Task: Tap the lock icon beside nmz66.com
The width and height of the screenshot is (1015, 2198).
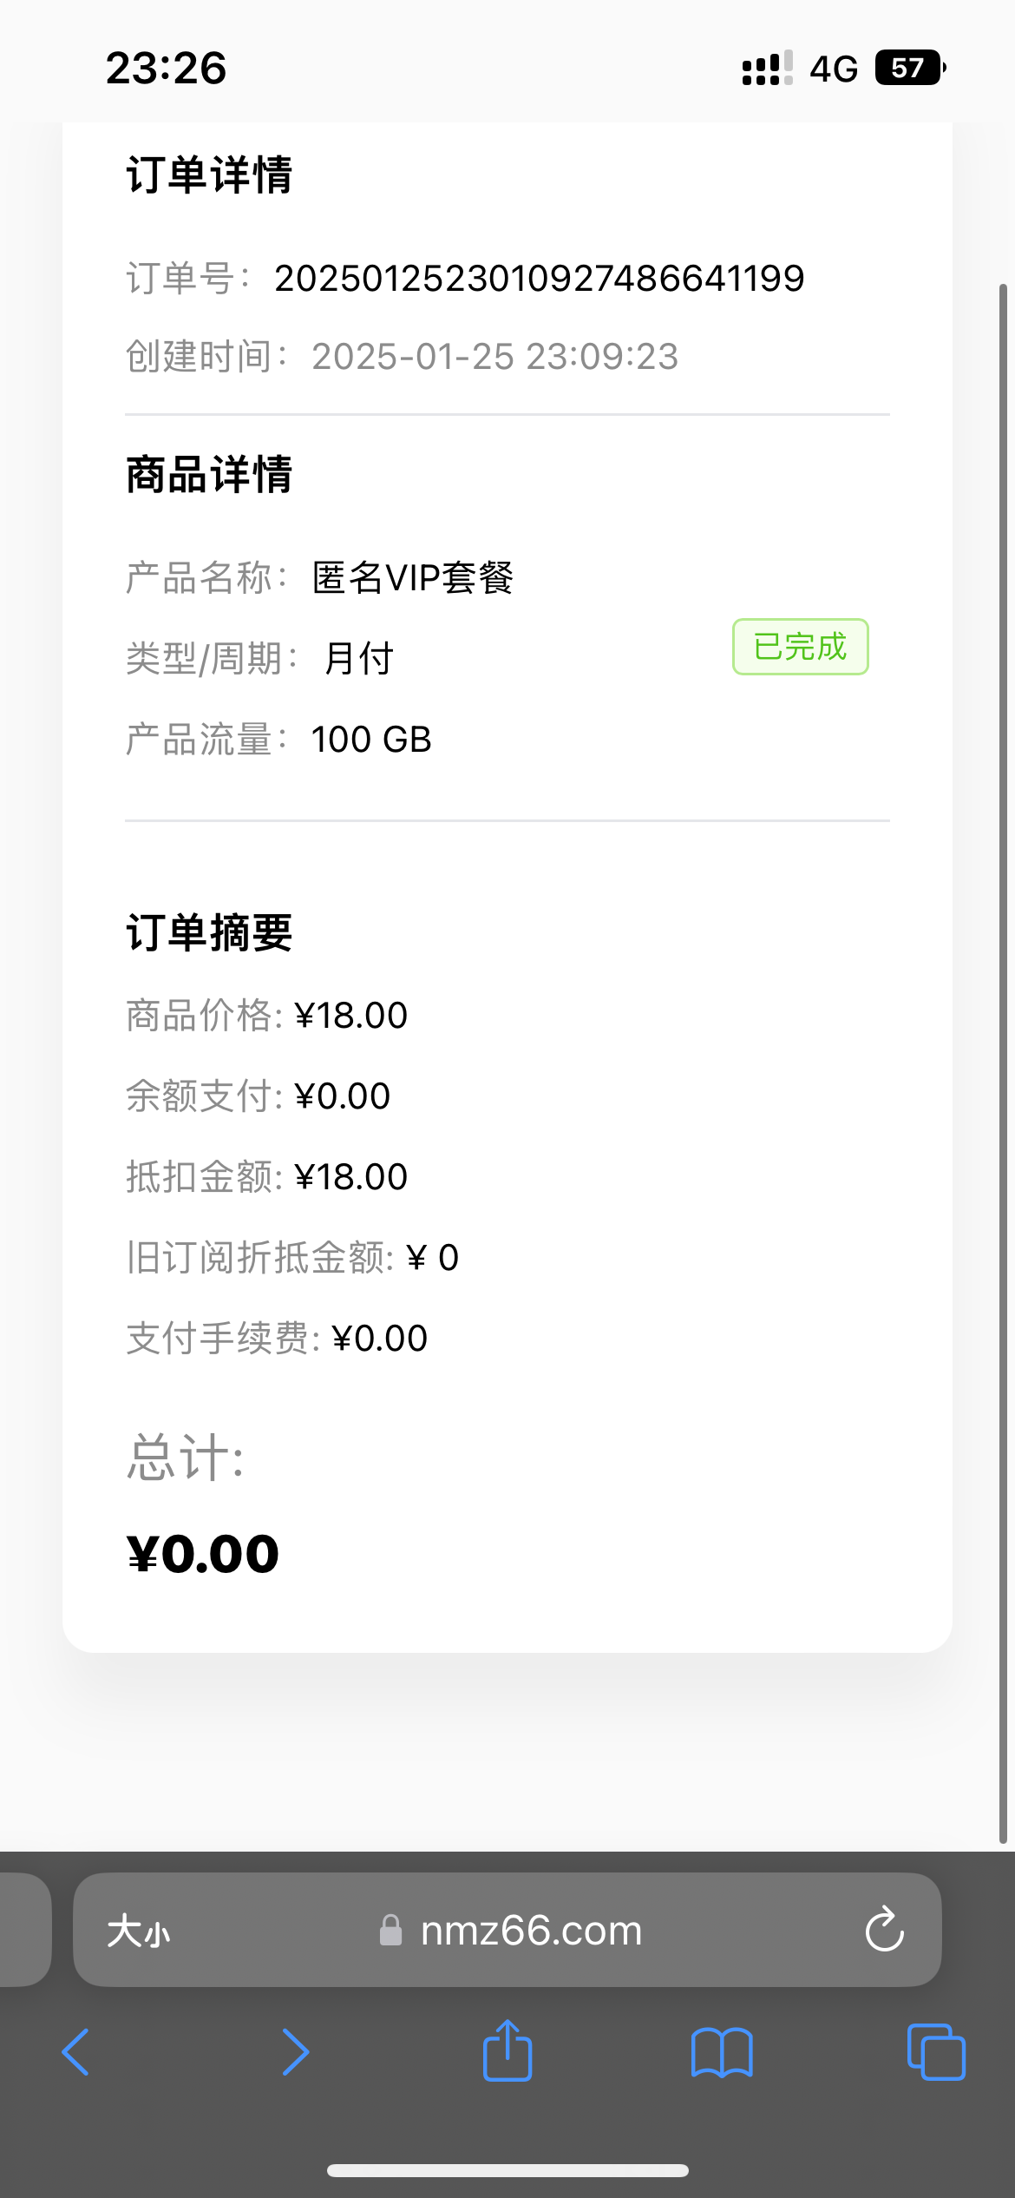Action: click(x=391, y=1931)
